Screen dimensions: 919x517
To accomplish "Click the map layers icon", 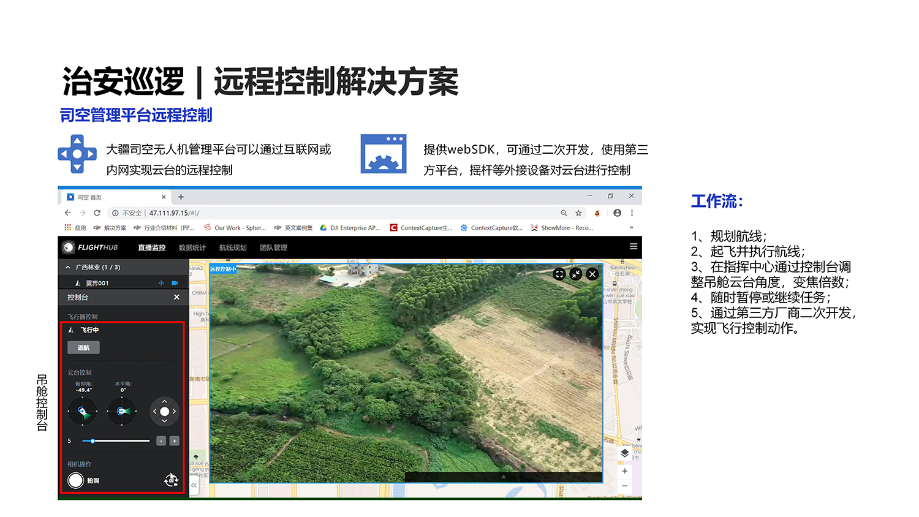I will click(x=625, y=453).
